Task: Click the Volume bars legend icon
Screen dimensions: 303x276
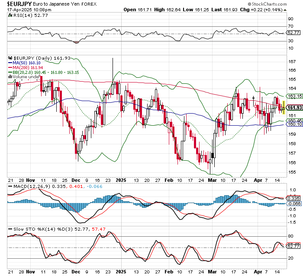Action: (10, 77)
